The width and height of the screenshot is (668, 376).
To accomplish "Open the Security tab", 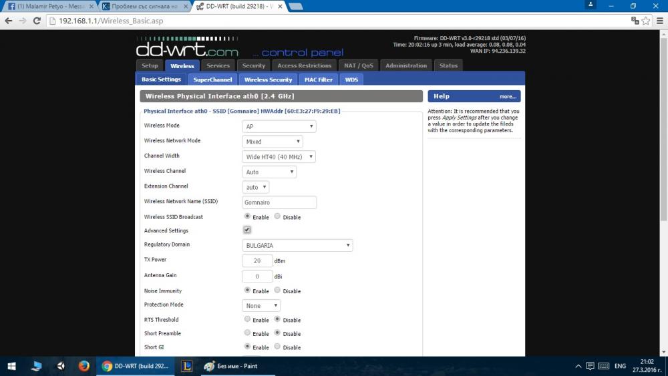I will click(253, 65).
